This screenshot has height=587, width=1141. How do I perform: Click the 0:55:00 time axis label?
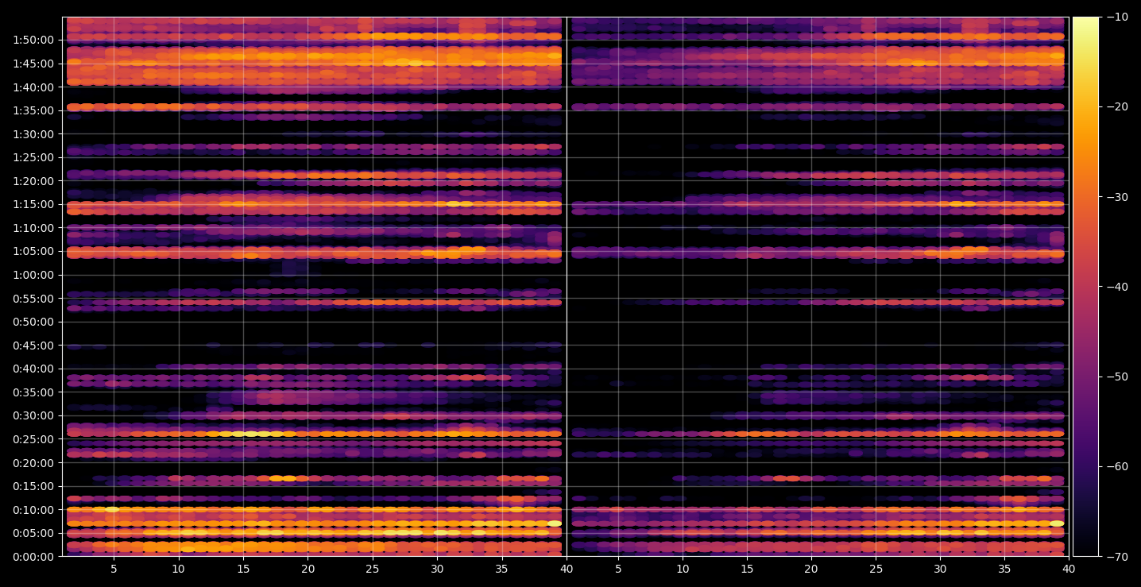coord(33,299)
